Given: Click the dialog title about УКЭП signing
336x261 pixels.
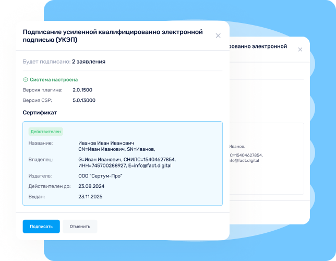Looking at the screenshot, I should tap(112, 35).
